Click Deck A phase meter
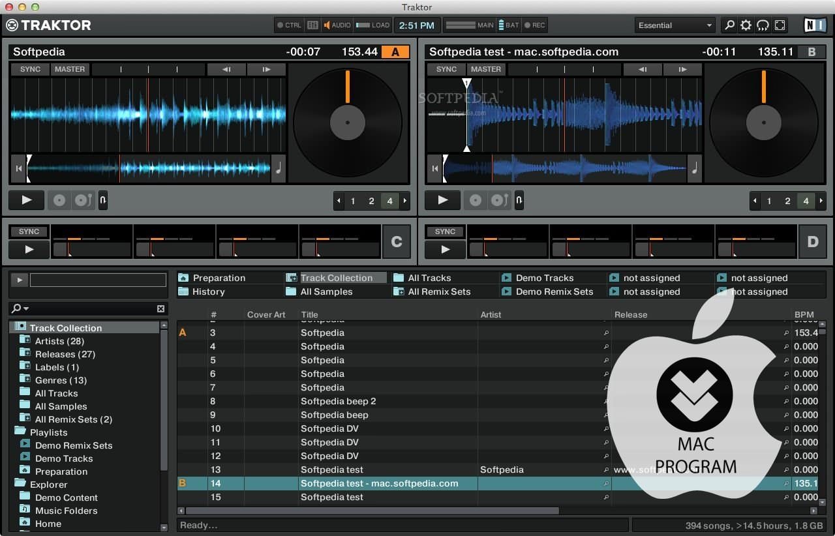 coord(149,69)
